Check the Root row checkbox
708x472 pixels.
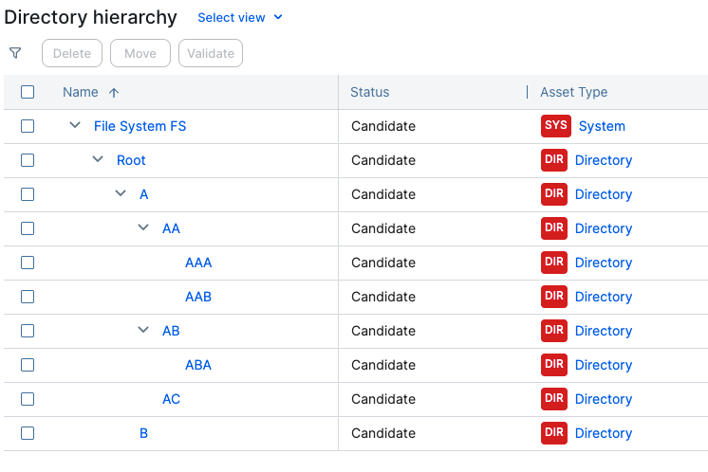coord(28,160)
